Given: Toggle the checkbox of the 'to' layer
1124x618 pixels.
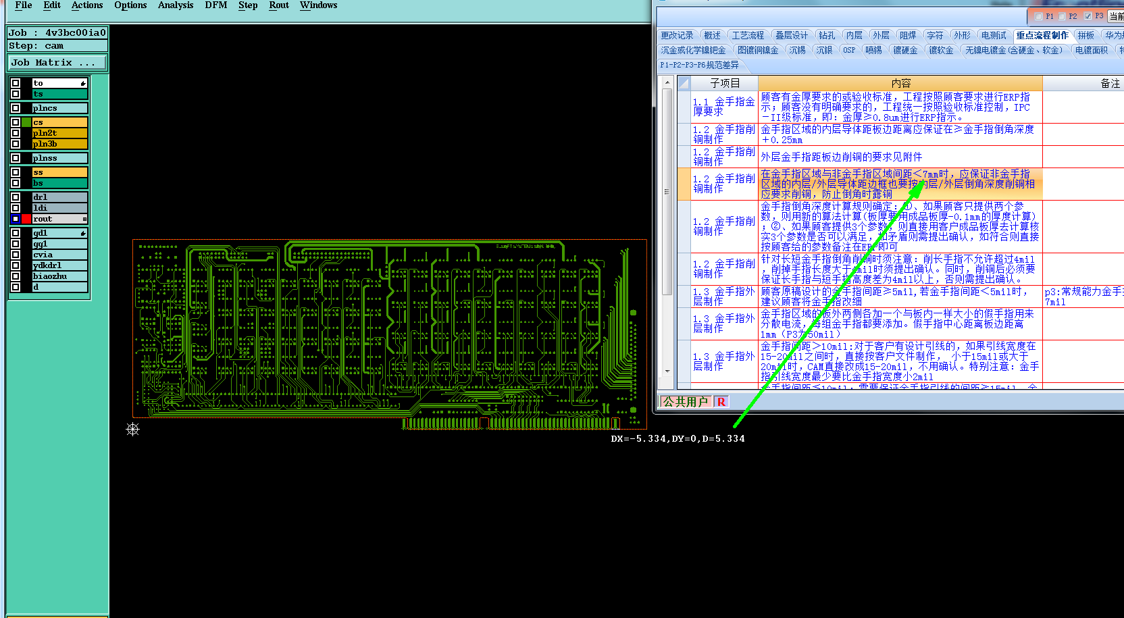Looking at the screenshot, I should point(16,84).
